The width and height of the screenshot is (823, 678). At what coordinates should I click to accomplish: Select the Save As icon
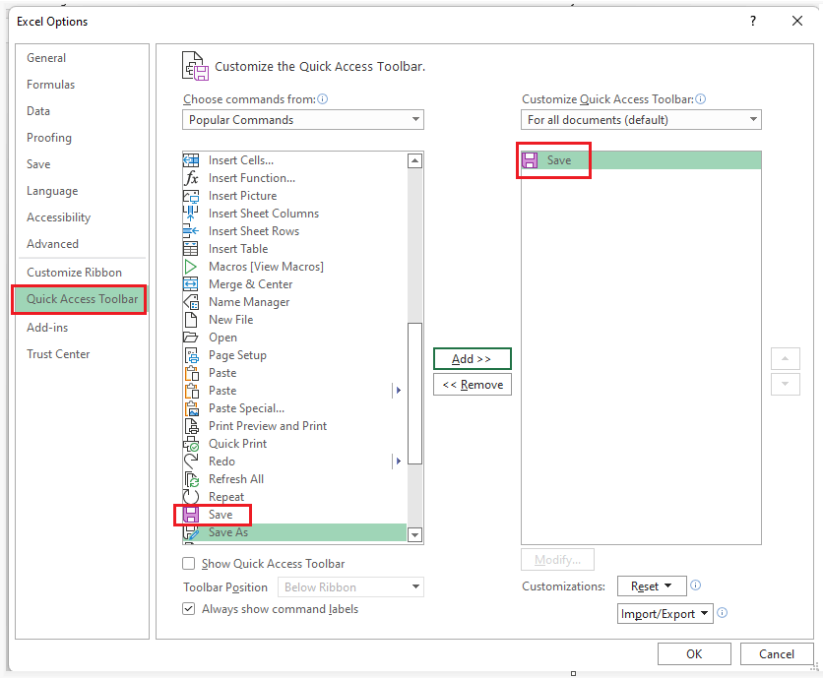tap(191, 532)
